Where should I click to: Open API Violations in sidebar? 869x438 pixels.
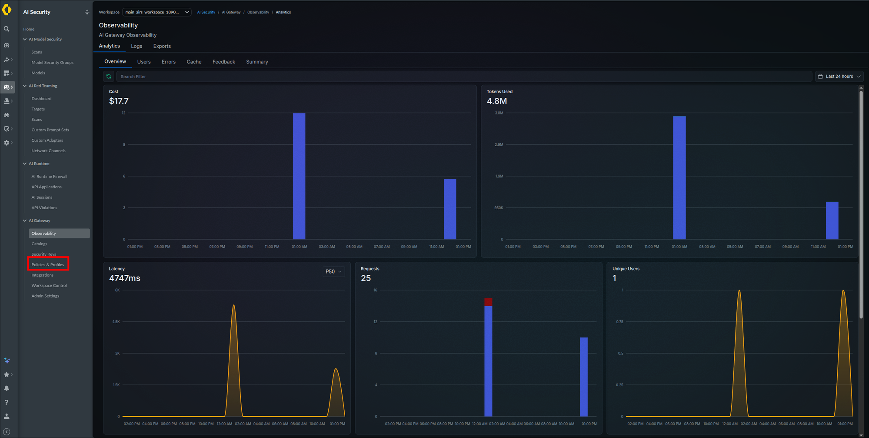[44, 208]
